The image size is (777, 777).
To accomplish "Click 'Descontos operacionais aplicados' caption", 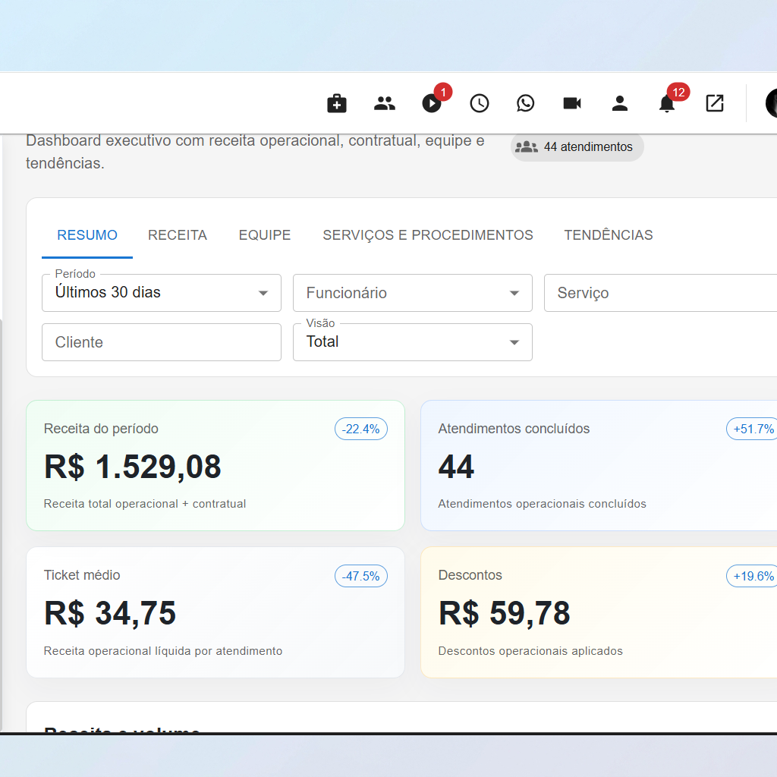I will (530, 650).
